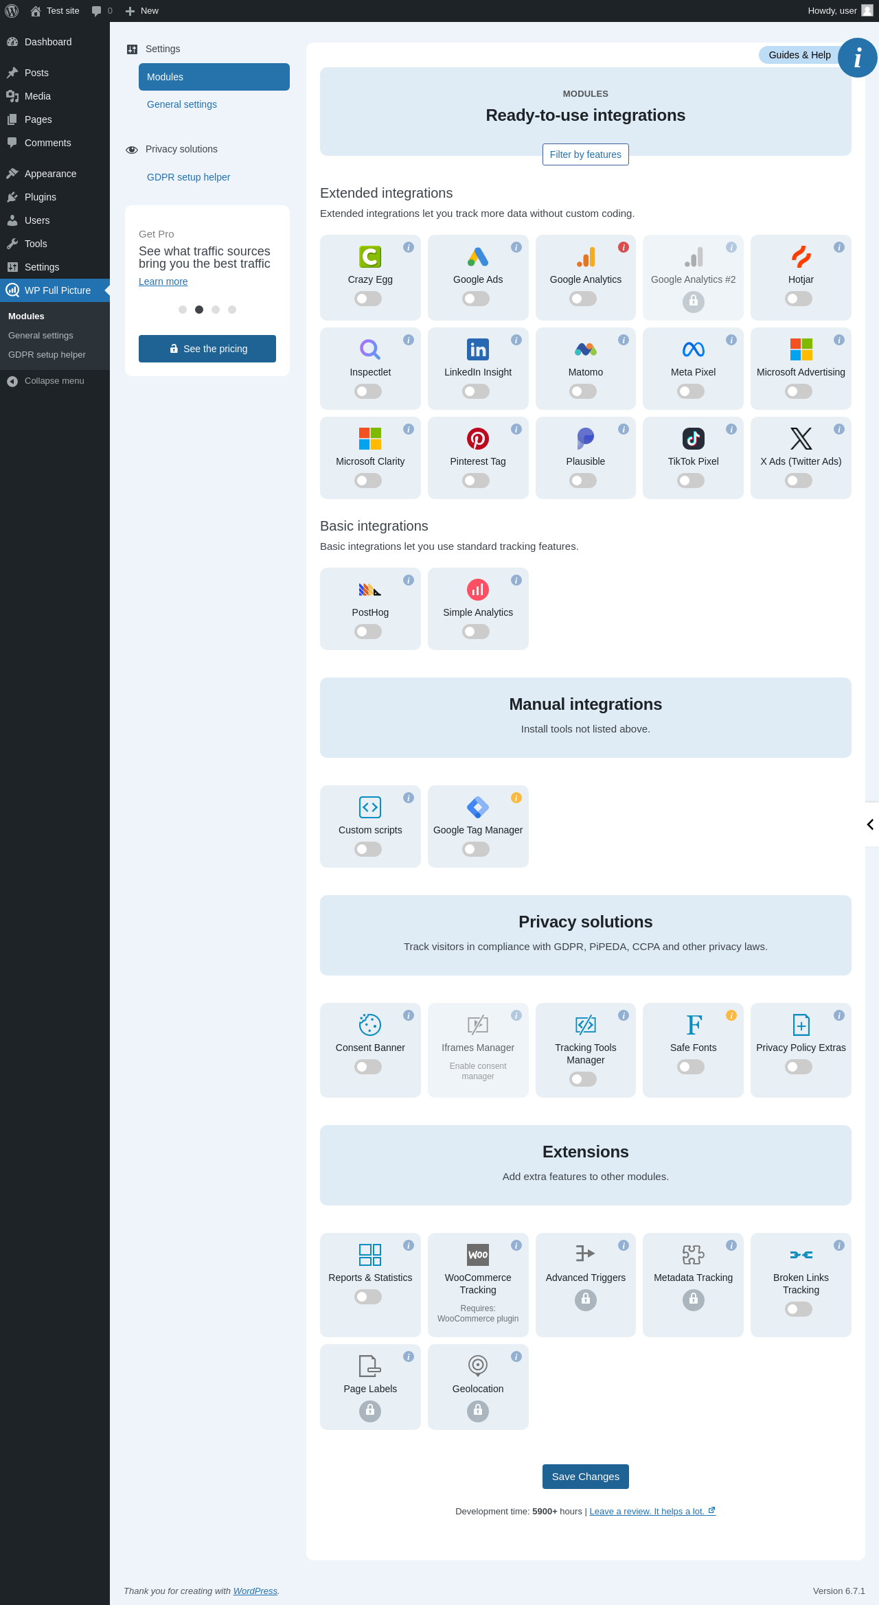The height and width of the screenshot is (1605, 879).
Task: Click the Pinterest Tag logo
Action: click(x=478, y=439)
